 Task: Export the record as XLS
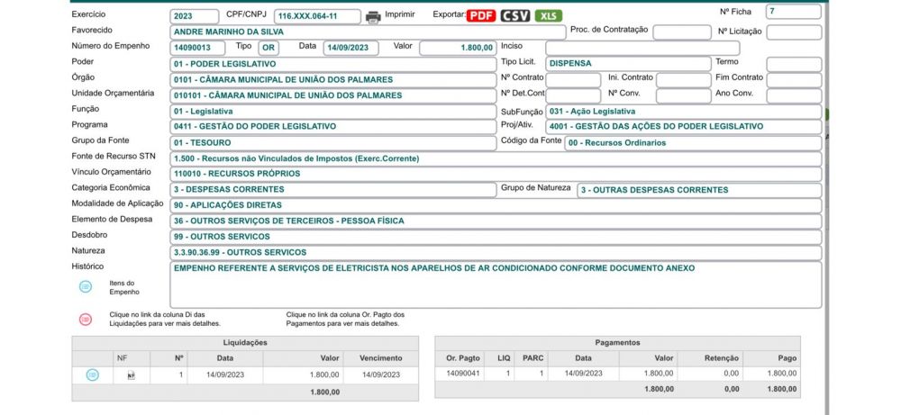coord(549,16)
